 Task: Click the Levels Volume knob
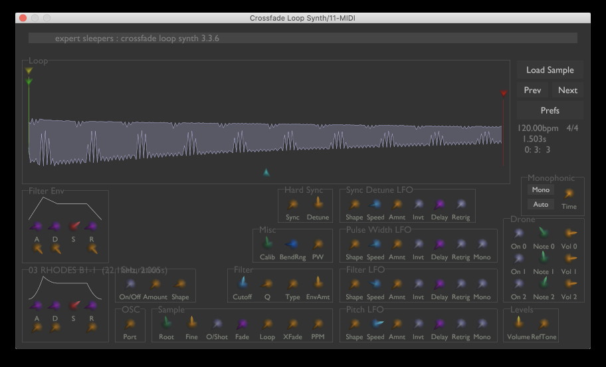[x=518, y=322]
